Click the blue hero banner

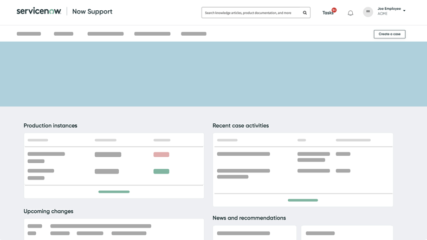214,74
